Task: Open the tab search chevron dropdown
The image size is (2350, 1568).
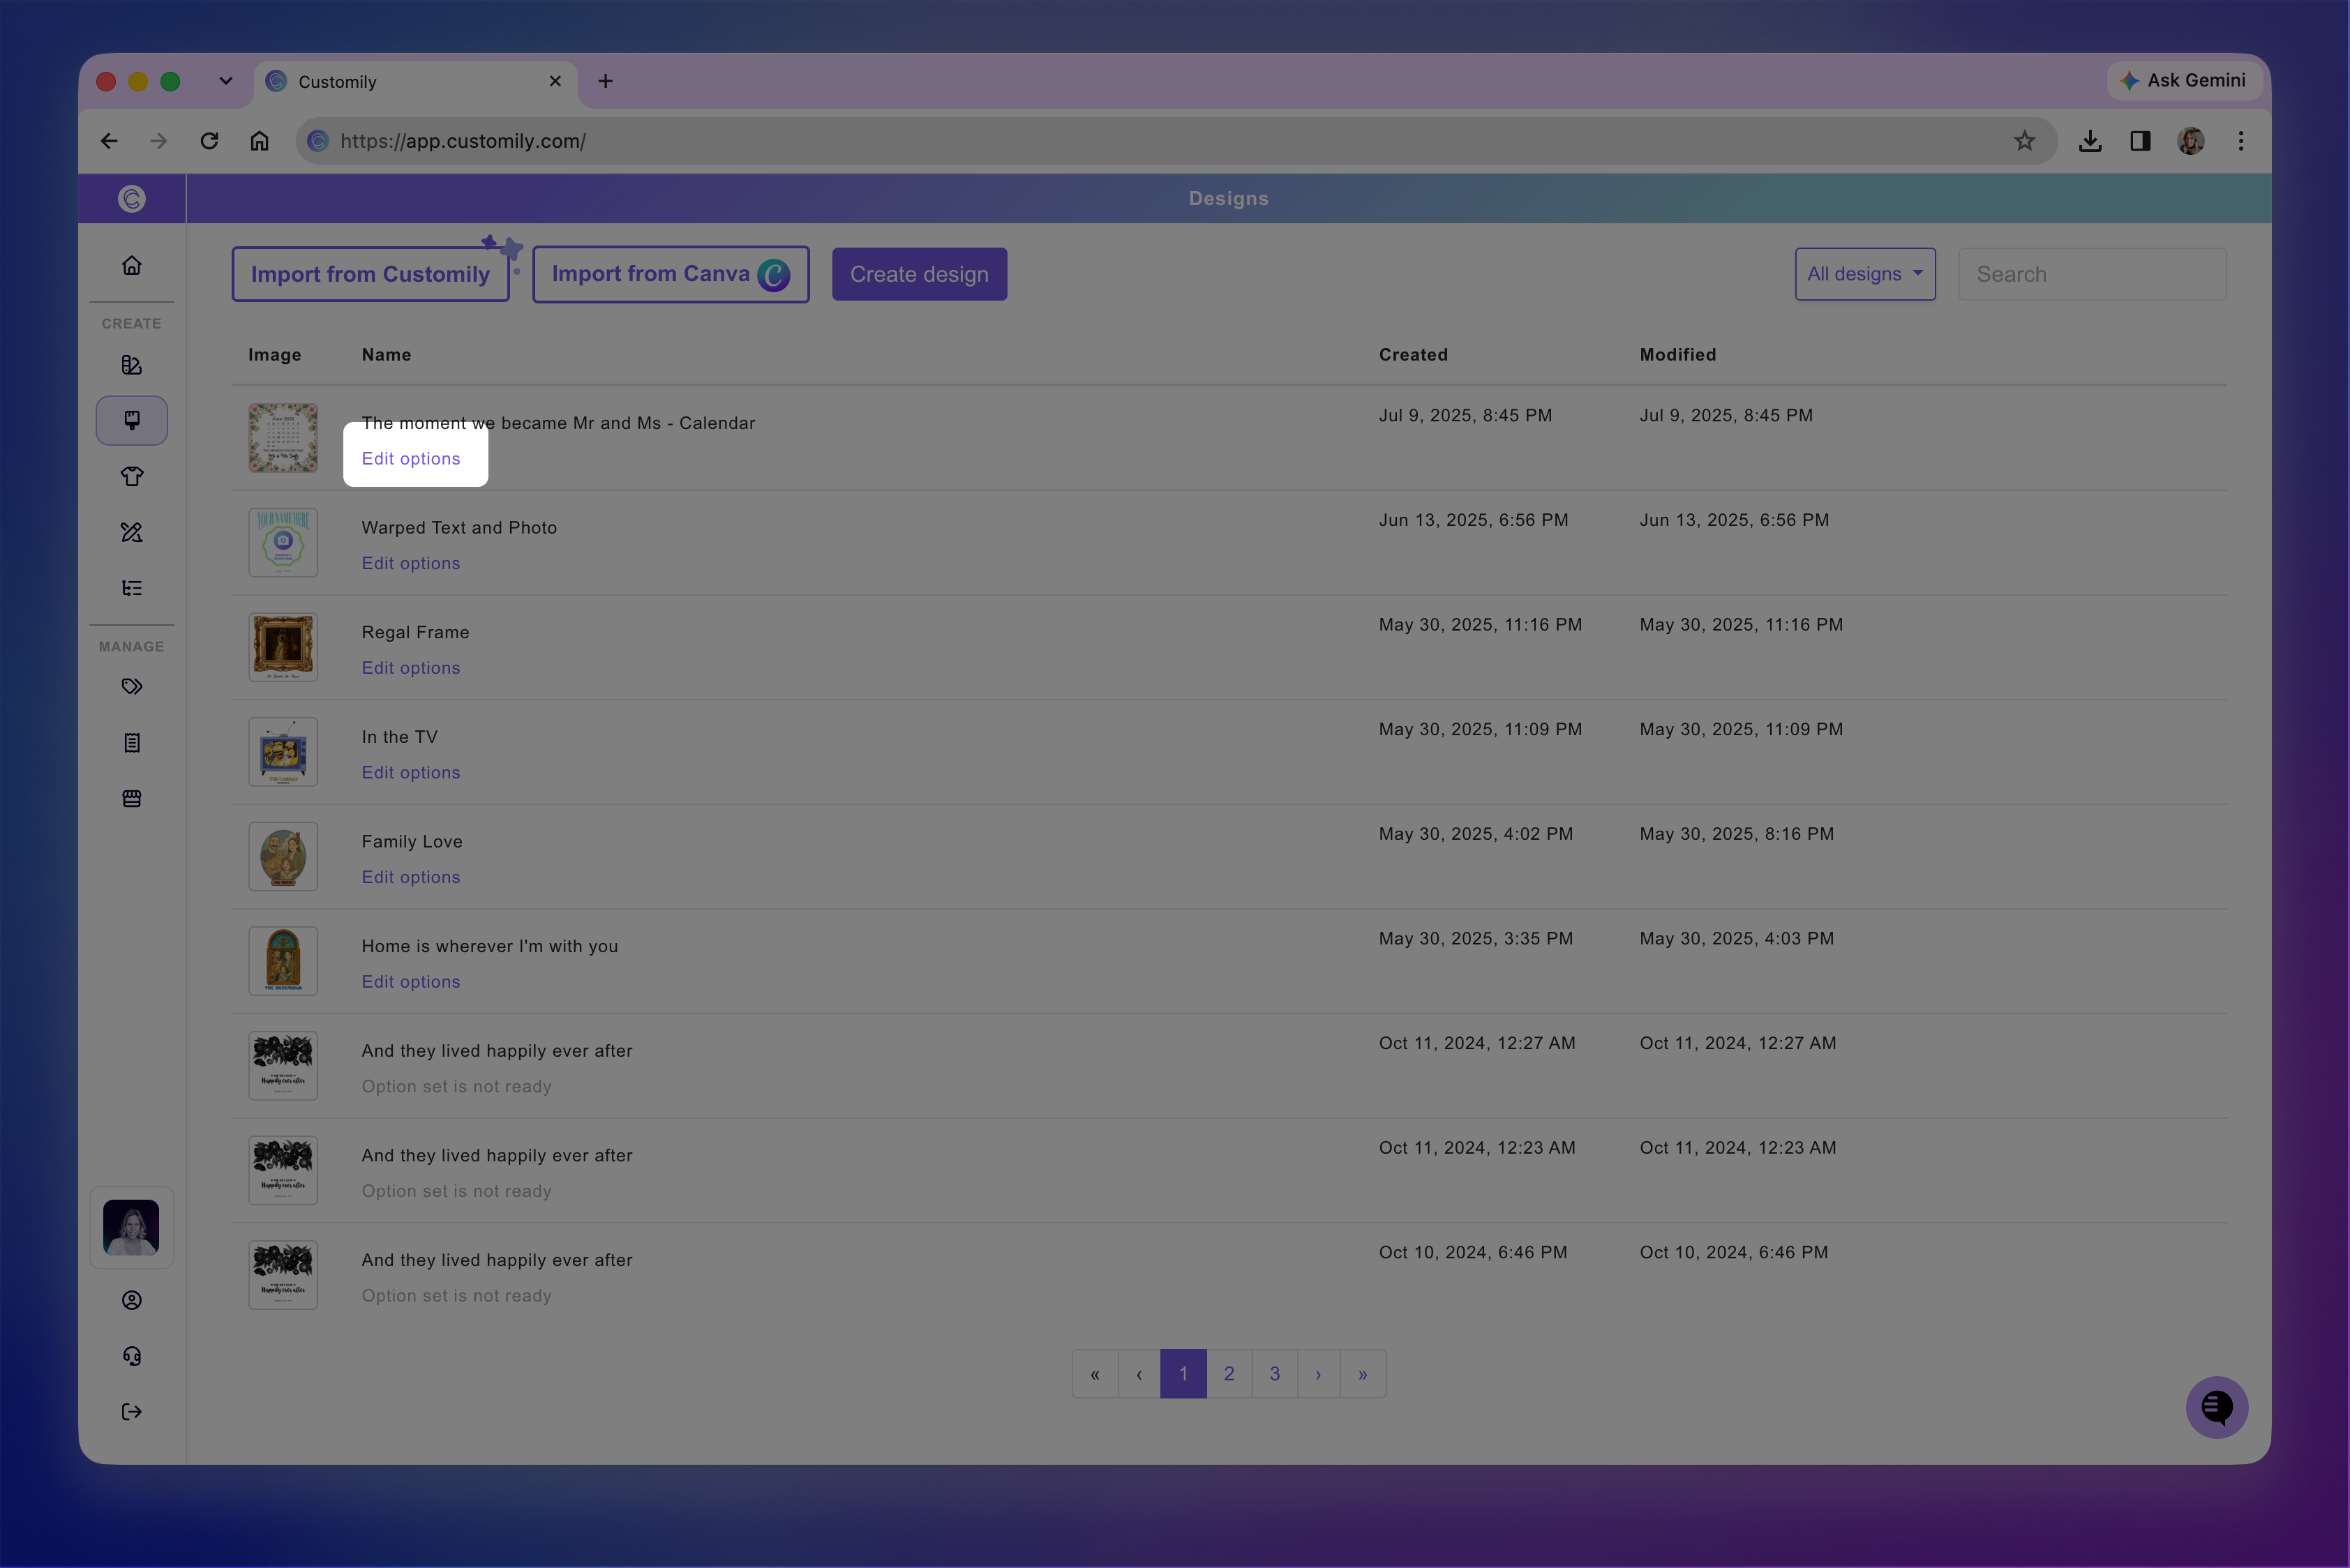Action: point(226,81)
